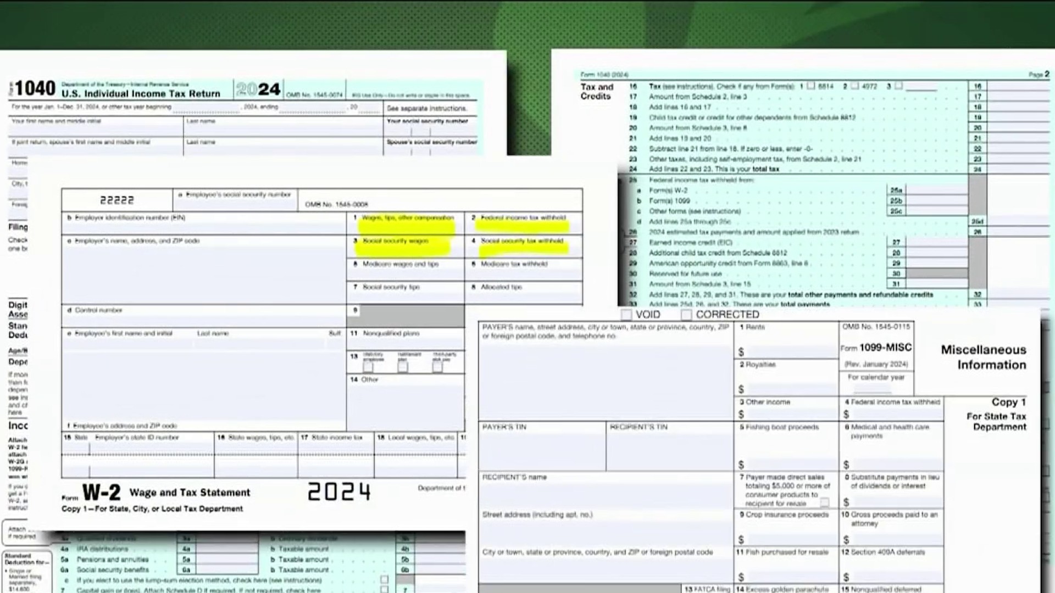Viewport: 1055px width, 593px height.
Task: Click the line 25b Form(s) 1099 entry box
Action: click(x=936, y=200)
